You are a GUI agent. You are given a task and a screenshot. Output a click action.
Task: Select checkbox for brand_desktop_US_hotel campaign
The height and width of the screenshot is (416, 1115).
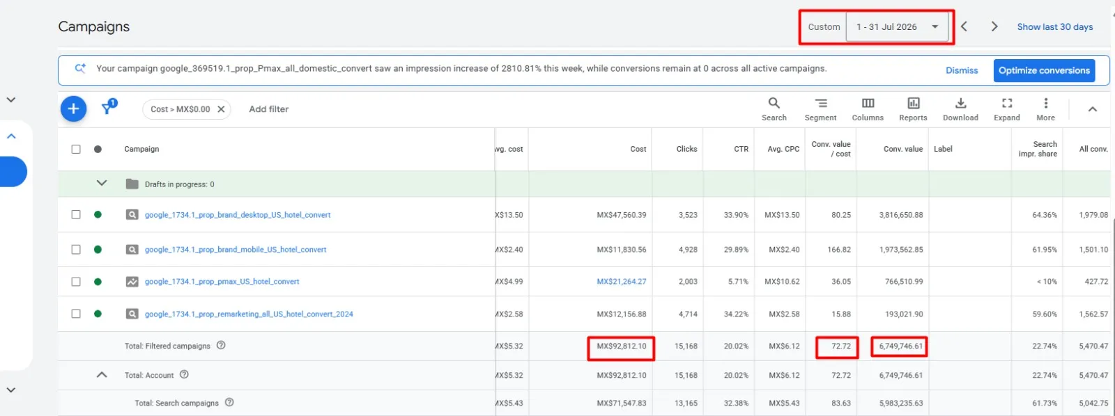coord(76,214)
